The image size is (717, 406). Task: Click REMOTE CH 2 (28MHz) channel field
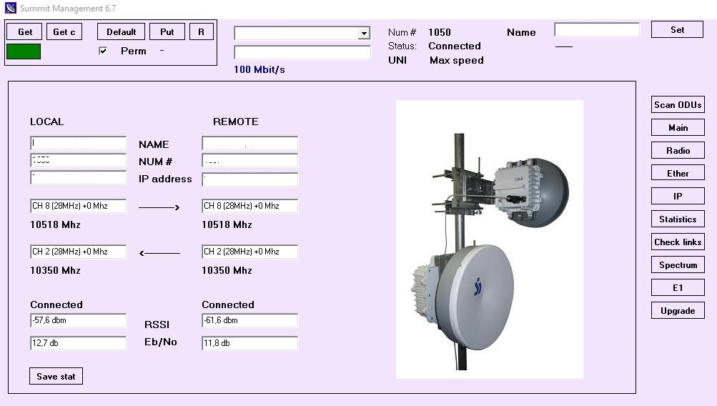click(x=249, y=252)
